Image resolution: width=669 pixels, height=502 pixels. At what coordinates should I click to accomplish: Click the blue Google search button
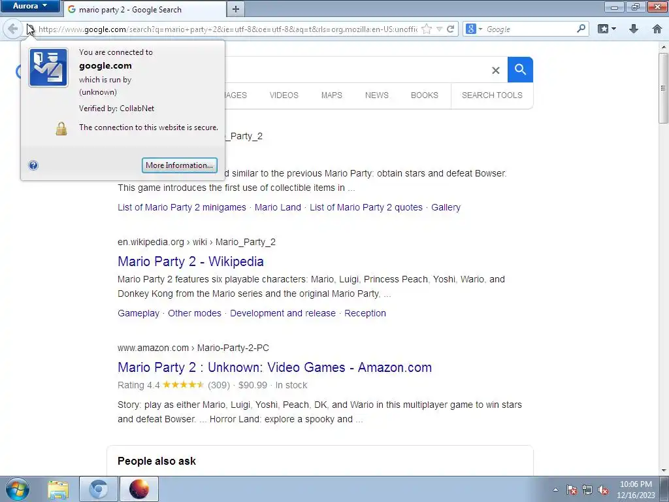pos(520,69)
